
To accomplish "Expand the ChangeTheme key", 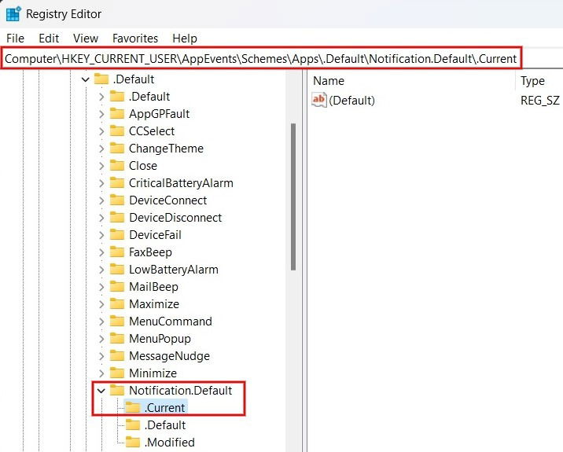I will click(x=101, y=149).
